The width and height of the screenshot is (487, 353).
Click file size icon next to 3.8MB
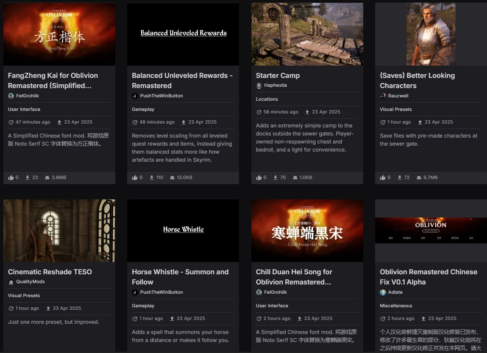tap(47, 178)
